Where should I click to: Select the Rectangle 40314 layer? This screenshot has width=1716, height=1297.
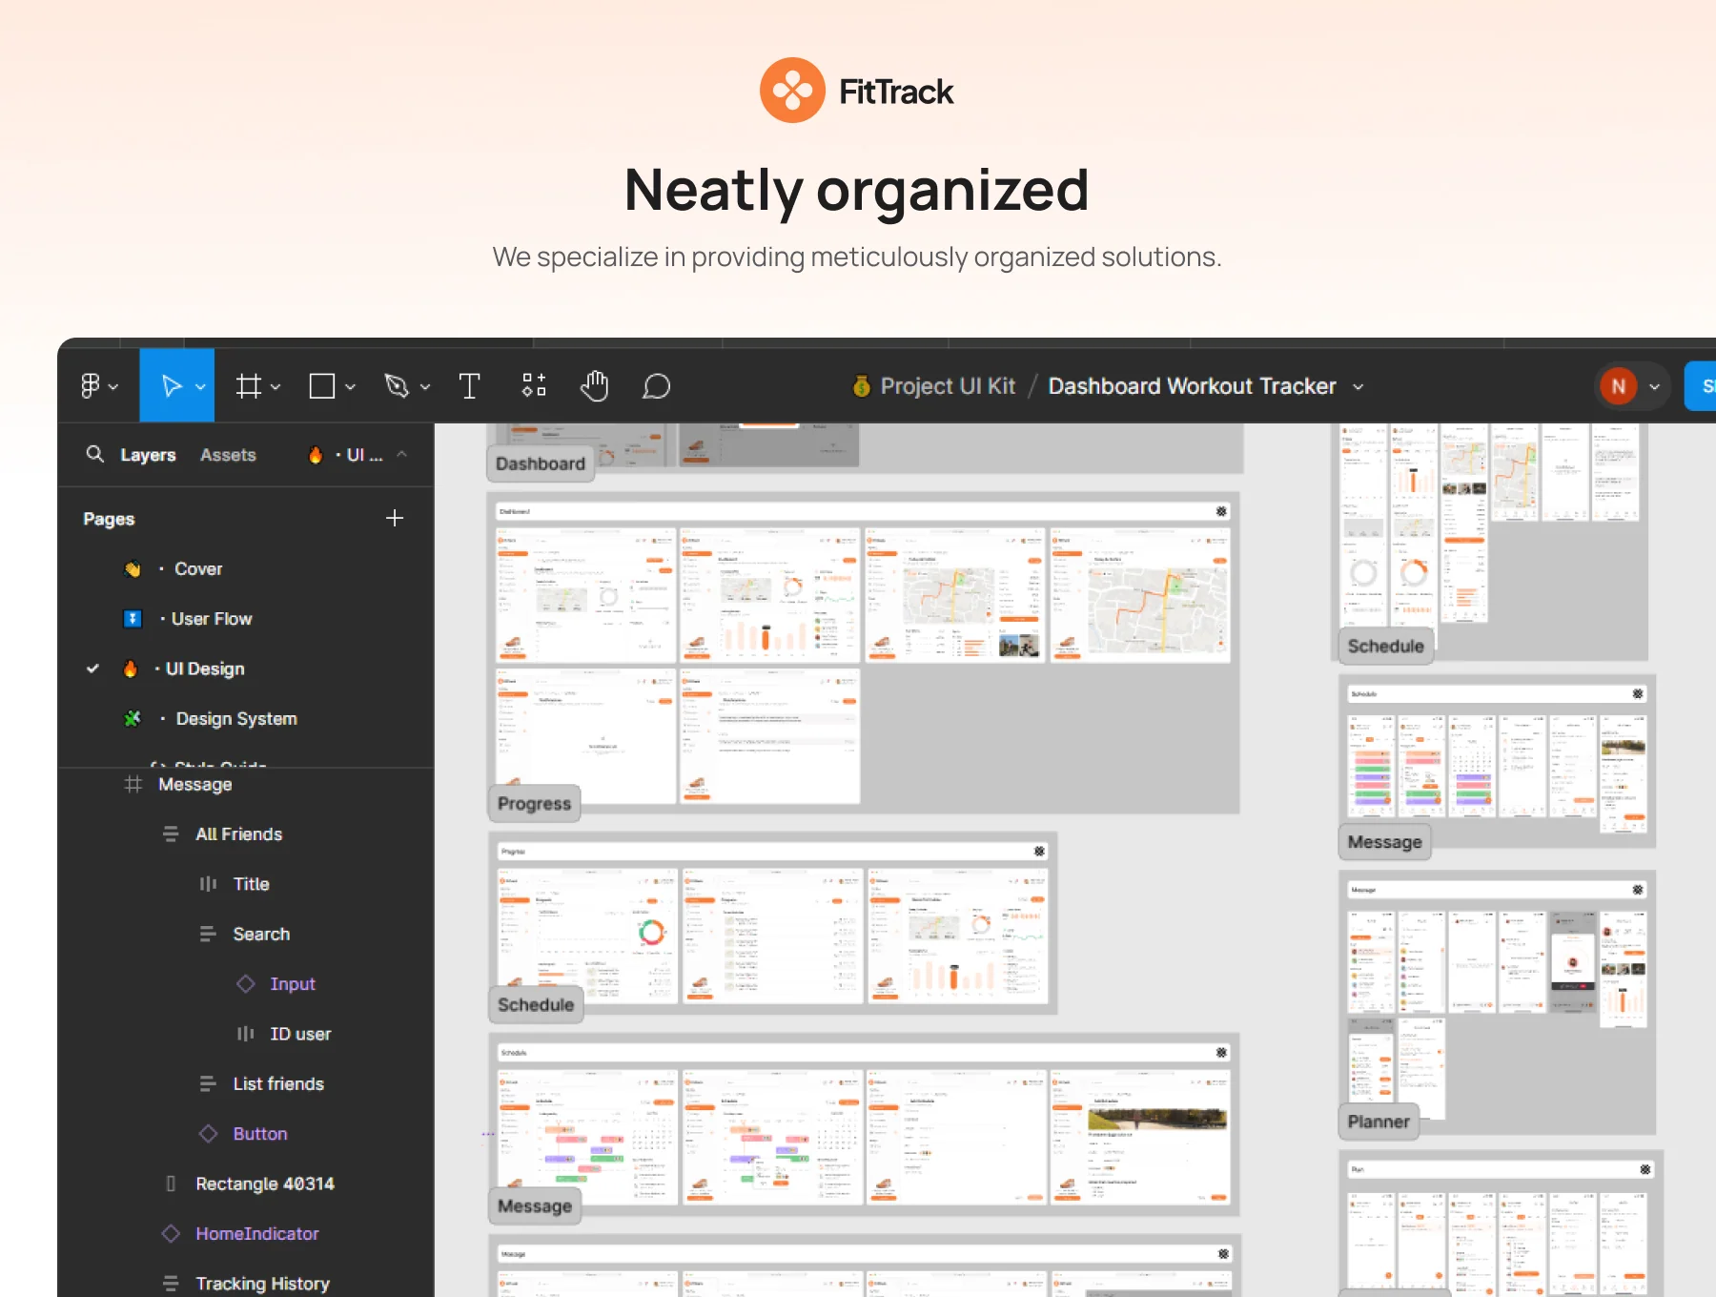point(265,1184)
